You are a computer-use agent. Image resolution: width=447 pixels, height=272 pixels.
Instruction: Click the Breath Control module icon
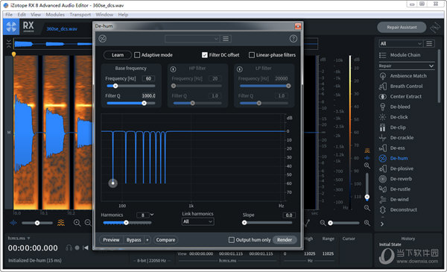383,86
